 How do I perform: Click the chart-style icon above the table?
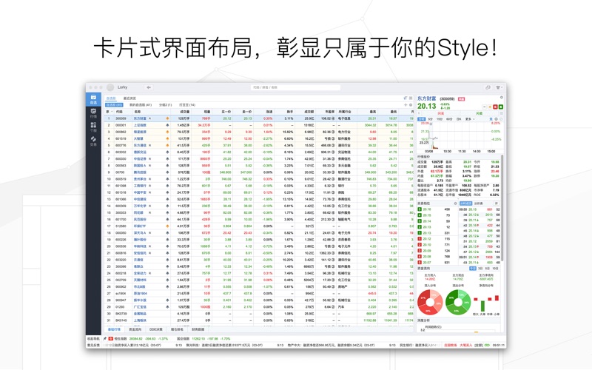406,98
